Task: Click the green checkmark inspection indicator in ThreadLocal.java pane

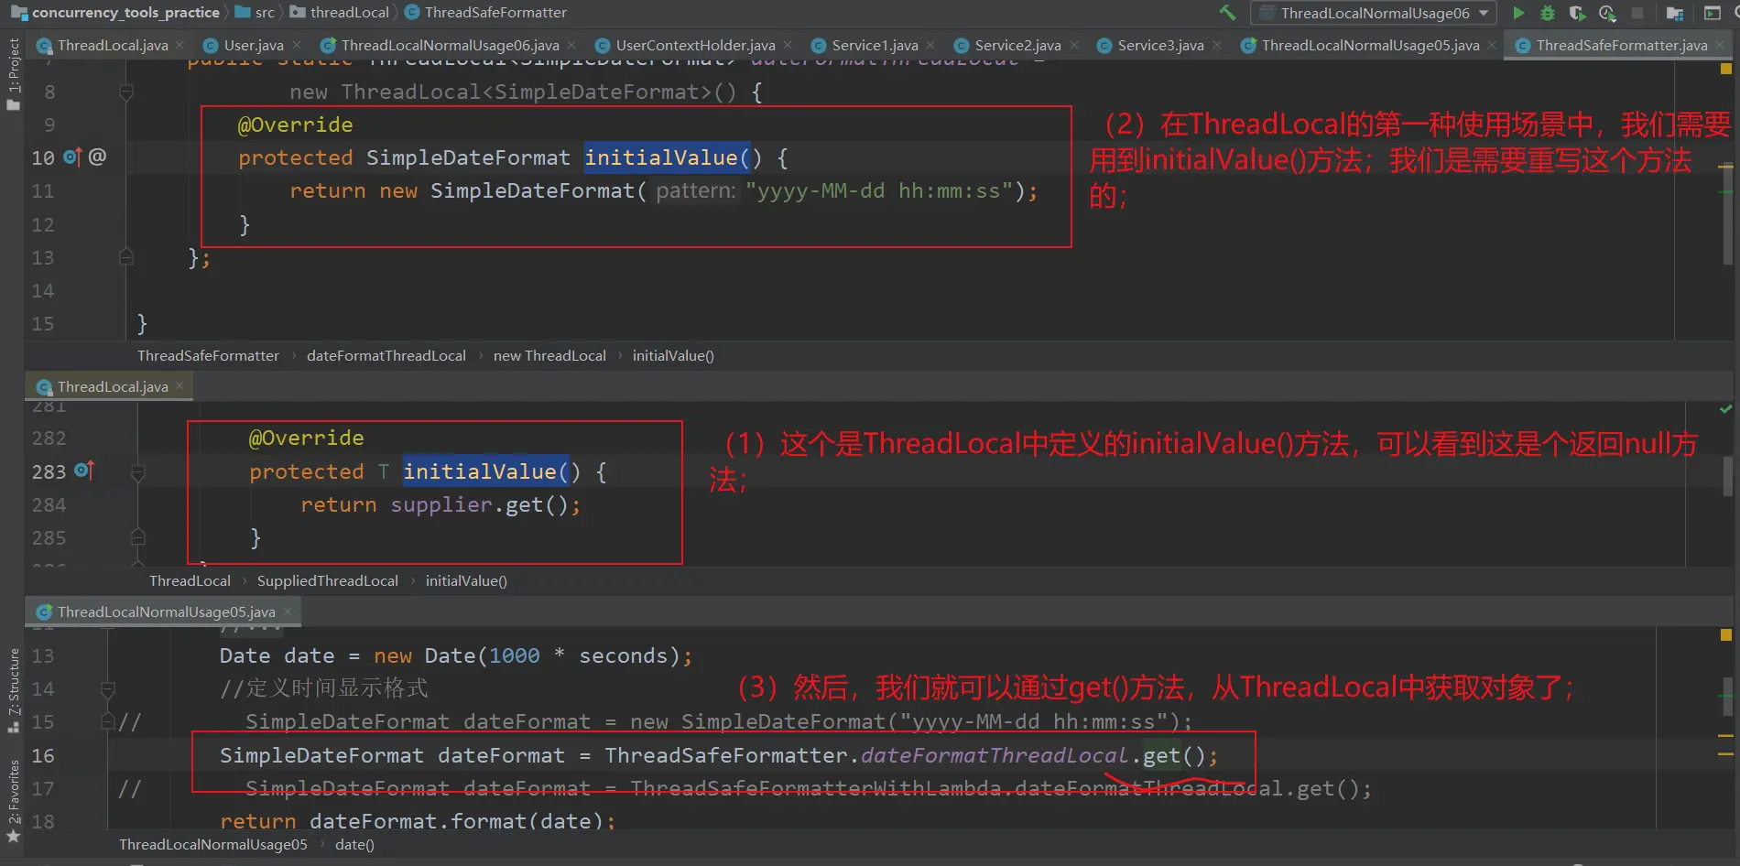Action: [x=1725, y=408]
